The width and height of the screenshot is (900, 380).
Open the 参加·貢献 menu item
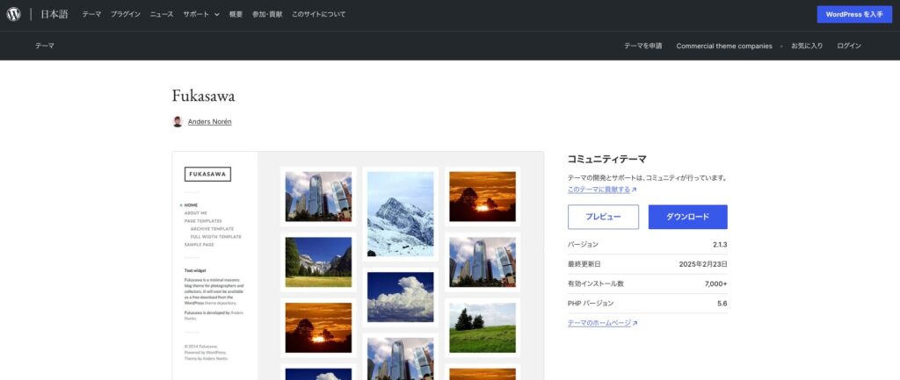267,14
